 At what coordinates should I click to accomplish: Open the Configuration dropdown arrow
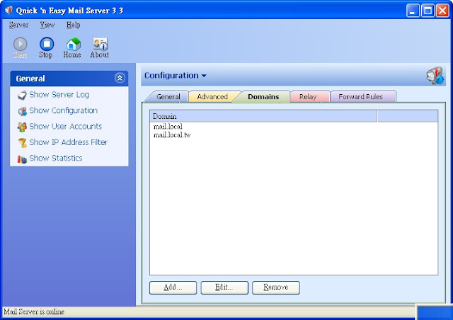(204, 76)
